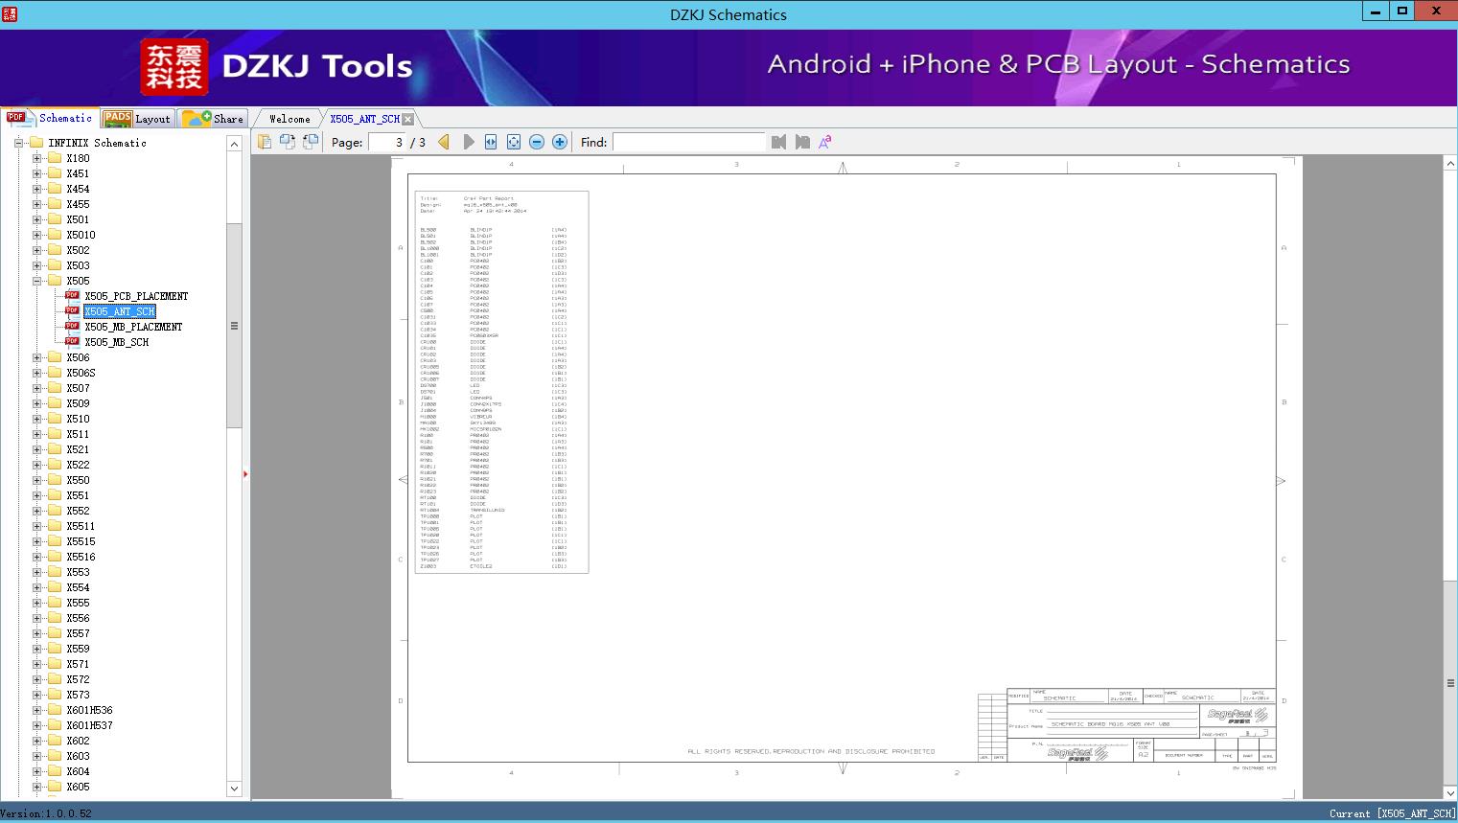This screenshot has height=823, width=1458.
Task: Click tree panel scroll up arrow
Action: [234, 144]
